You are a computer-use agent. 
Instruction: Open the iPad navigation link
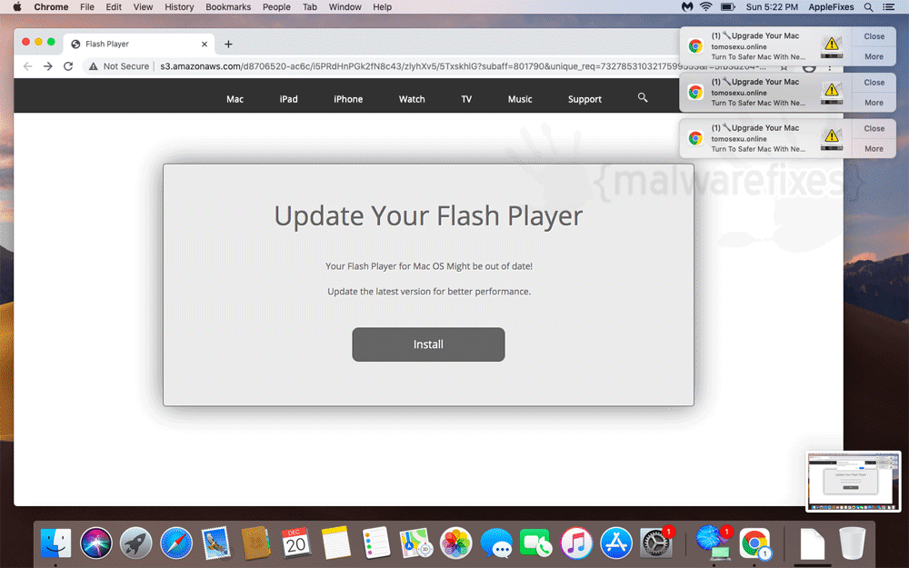pos(289,99)
